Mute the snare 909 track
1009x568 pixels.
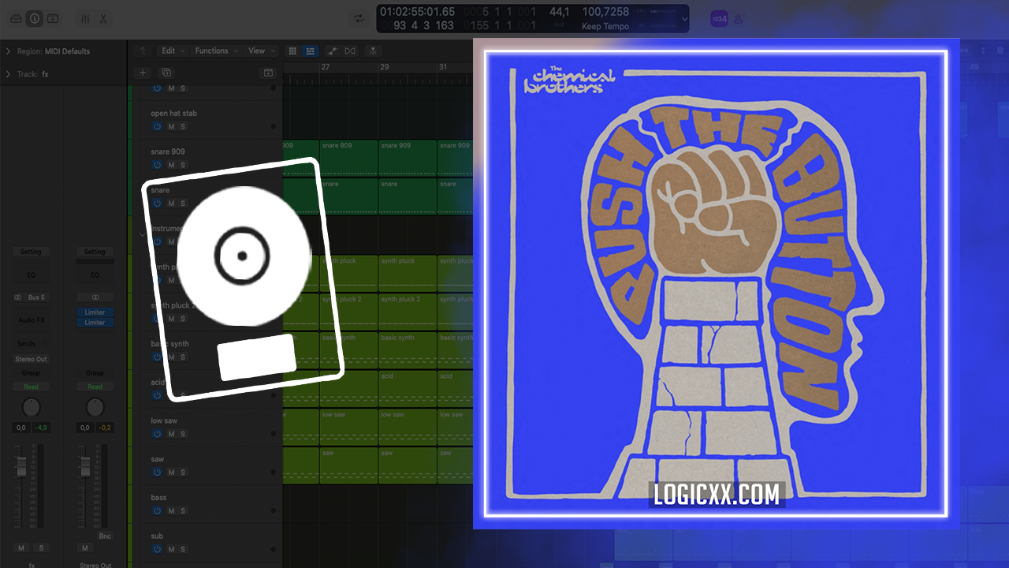(170, 165)
